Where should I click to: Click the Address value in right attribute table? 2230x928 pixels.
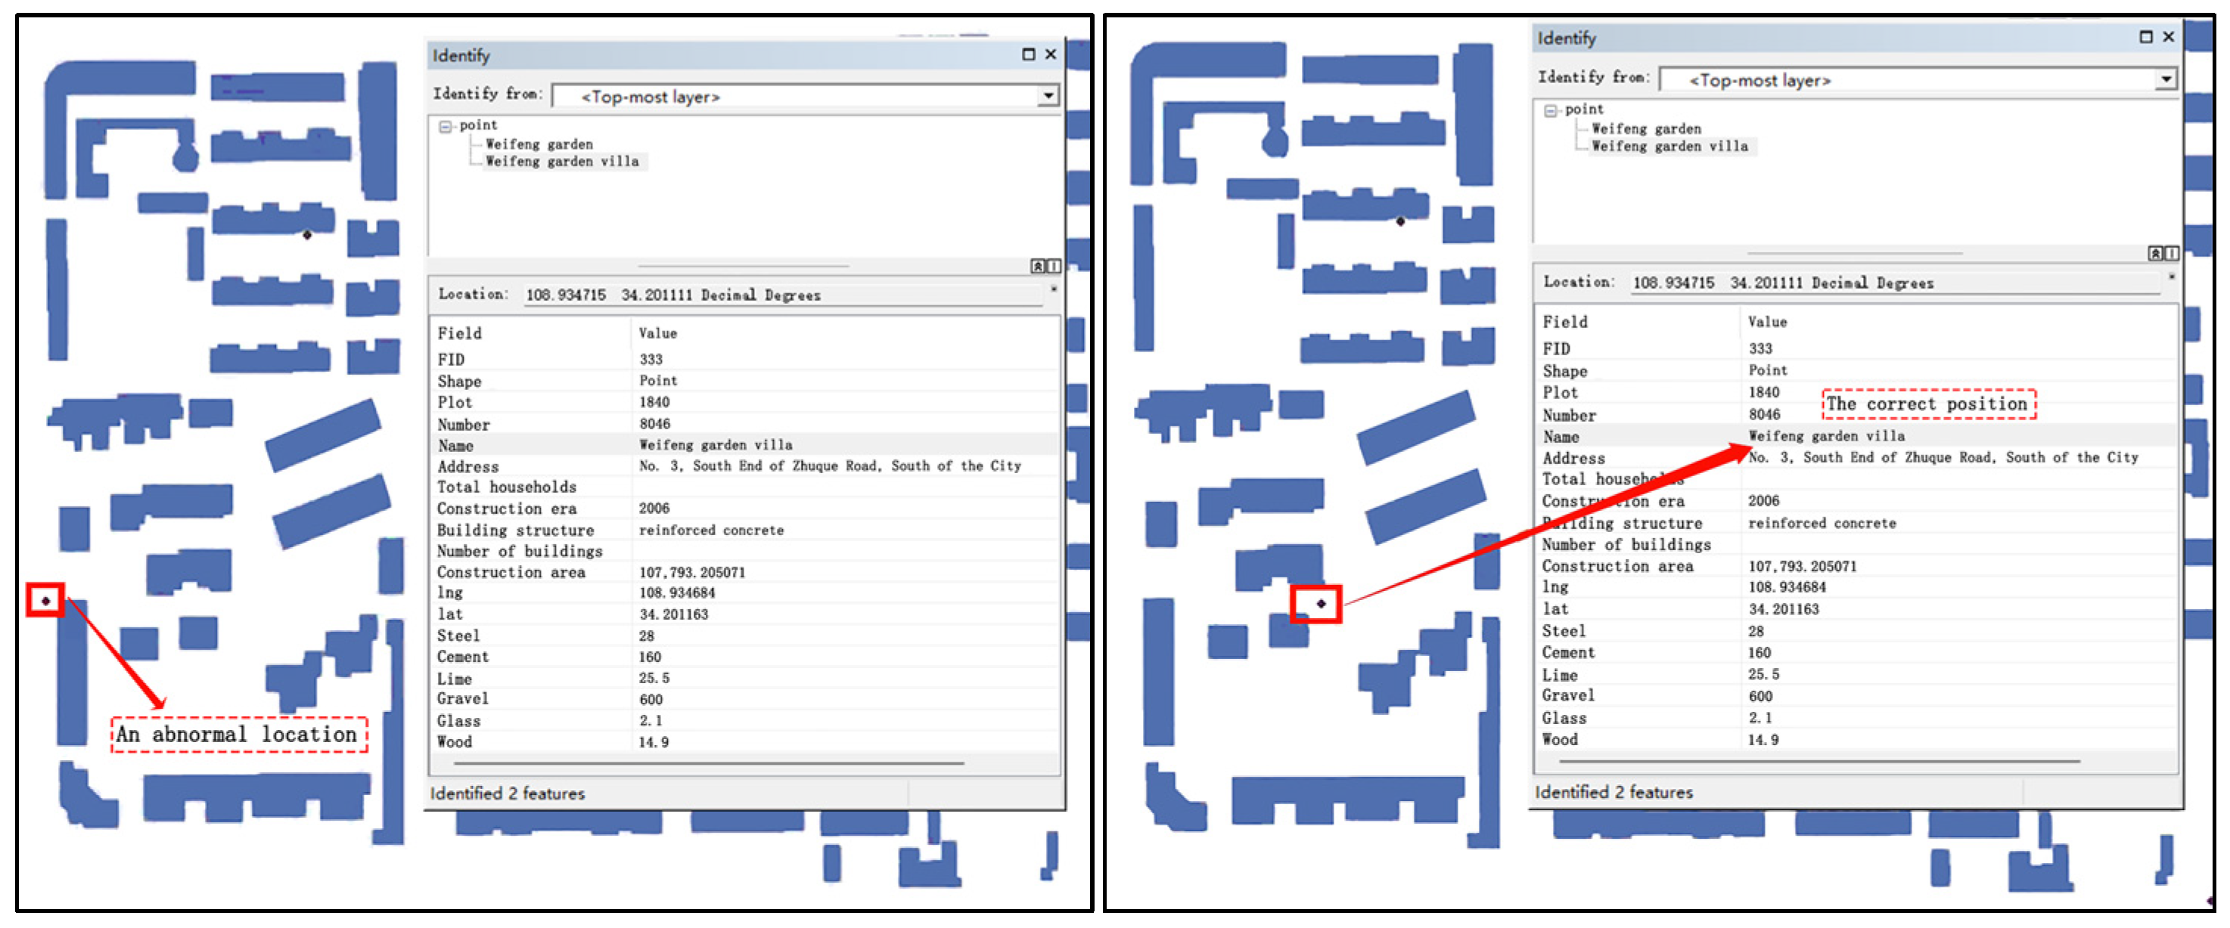(x=1943, y=457)
